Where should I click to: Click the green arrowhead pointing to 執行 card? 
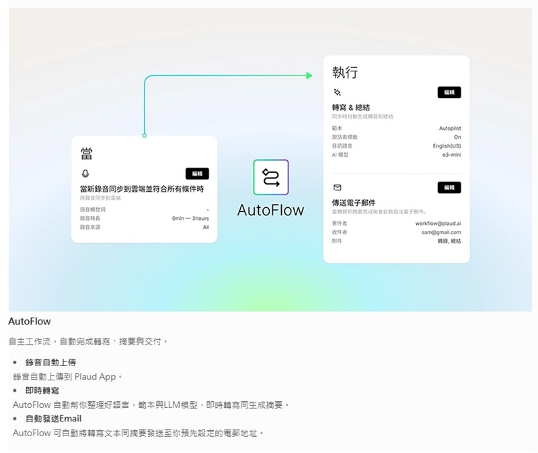click(309, 75)
